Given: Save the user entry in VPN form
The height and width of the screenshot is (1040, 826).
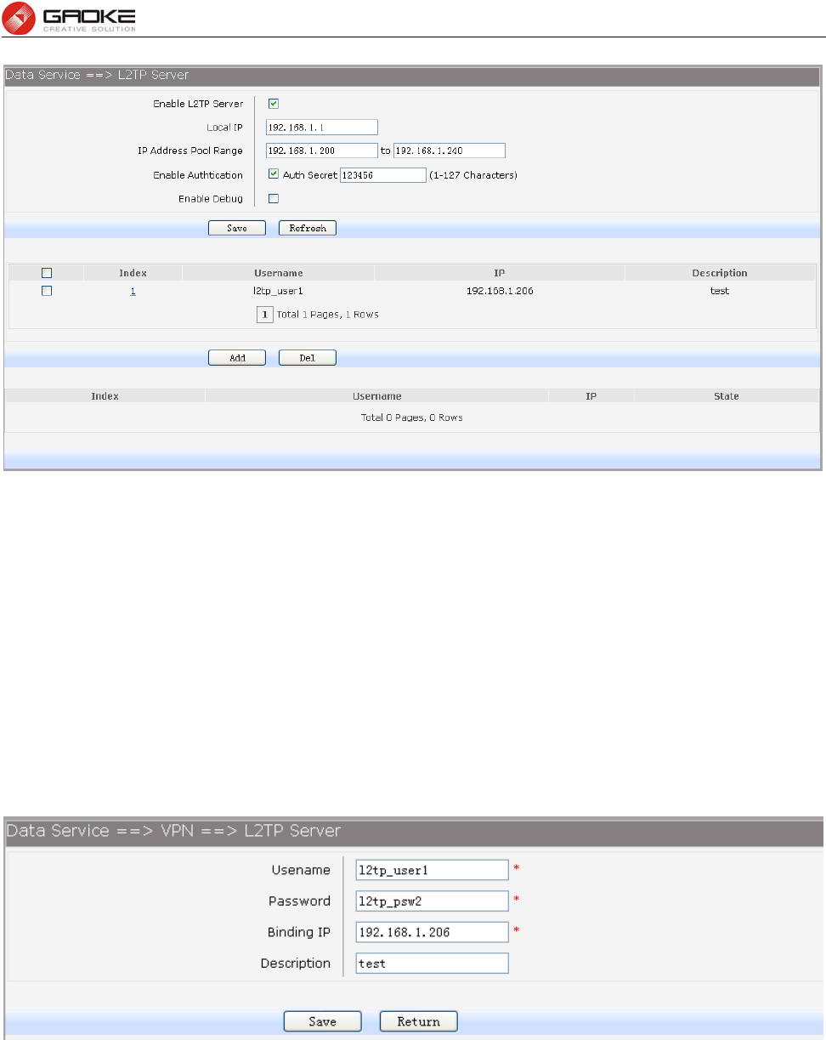Looking at the screenshot, I should tap(323, 1021).
